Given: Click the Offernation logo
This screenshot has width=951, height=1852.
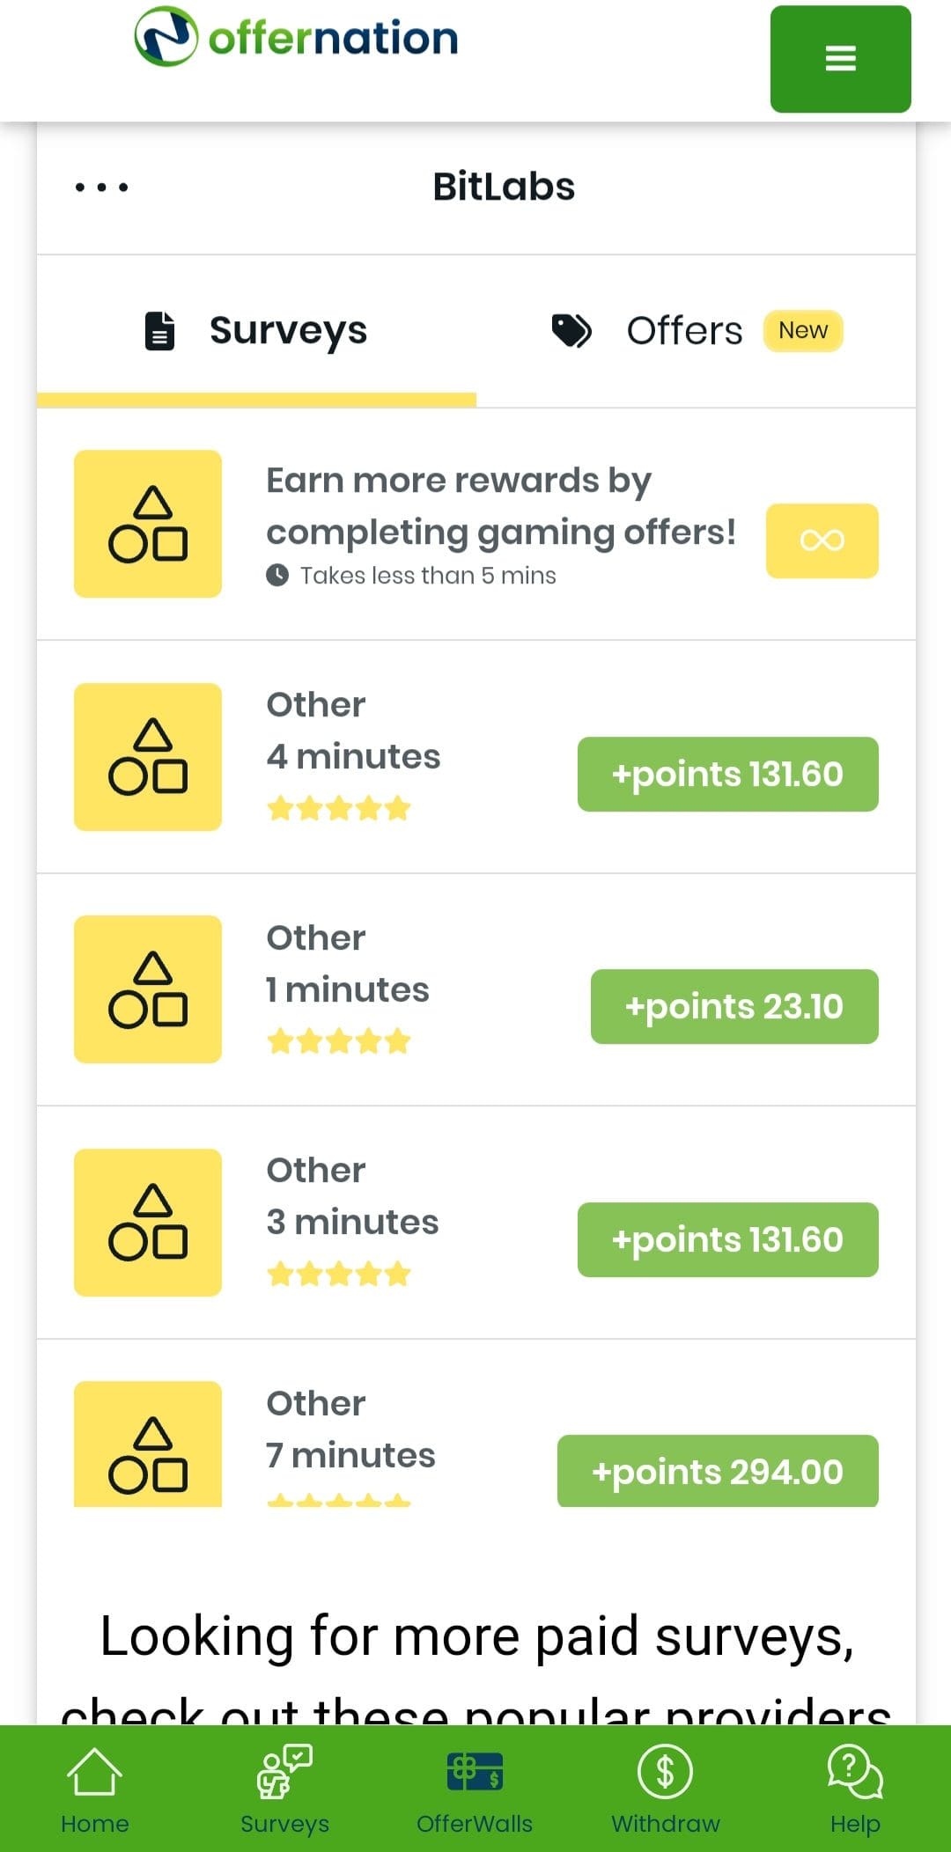Looking at the screenshot, I should [x=296, y=38].
